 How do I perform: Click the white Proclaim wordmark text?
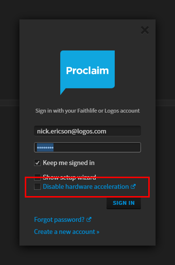pos(87,70)
